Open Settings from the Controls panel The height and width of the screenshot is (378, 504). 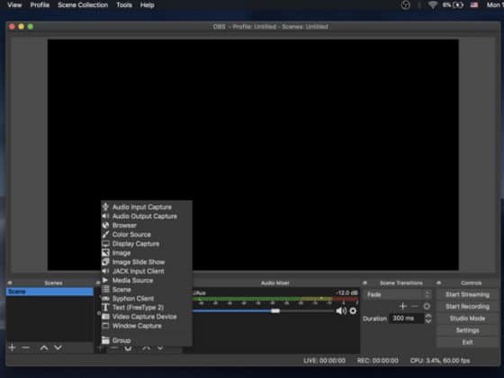pyautogui.click(x=467, y=330)
